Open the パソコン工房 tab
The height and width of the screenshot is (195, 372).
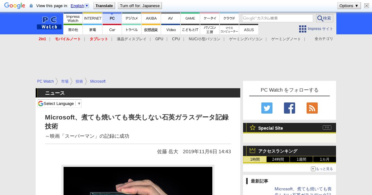[x=210, y=29]
